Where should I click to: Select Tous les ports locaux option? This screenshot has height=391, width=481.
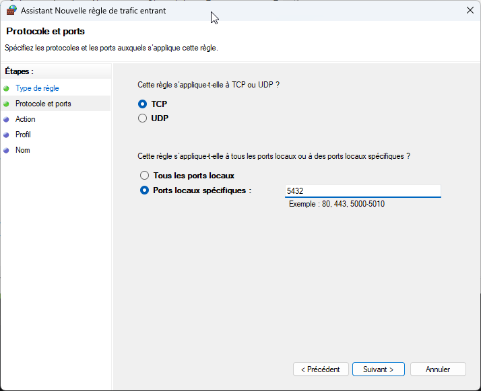[143, 176]
